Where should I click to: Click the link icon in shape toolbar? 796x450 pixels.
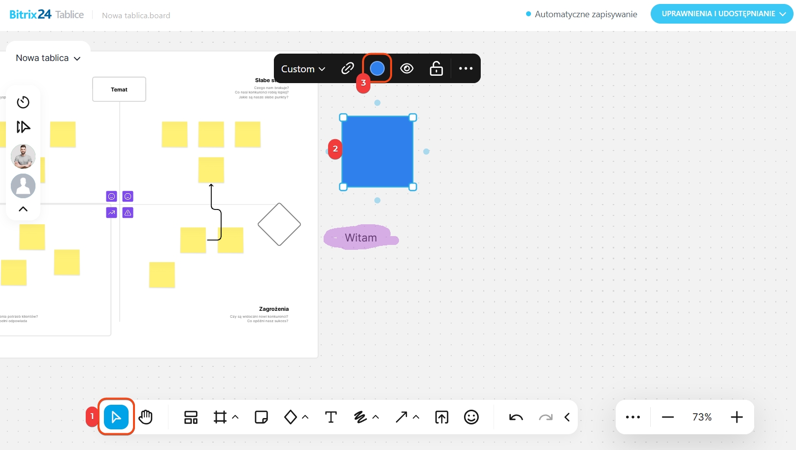(348, 68)
